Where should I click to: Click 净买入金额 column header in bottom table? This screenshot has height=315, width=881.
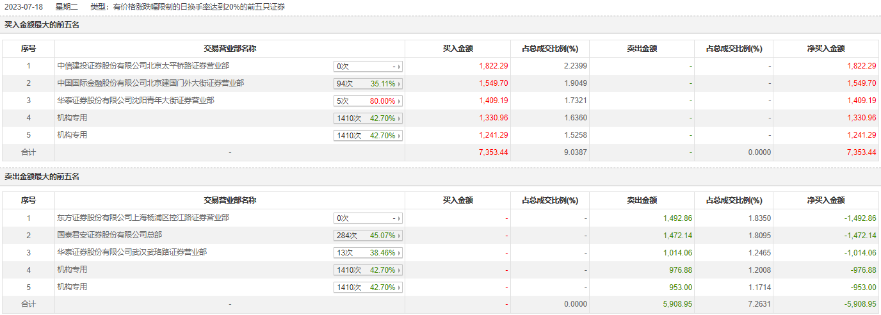(826, 200)
